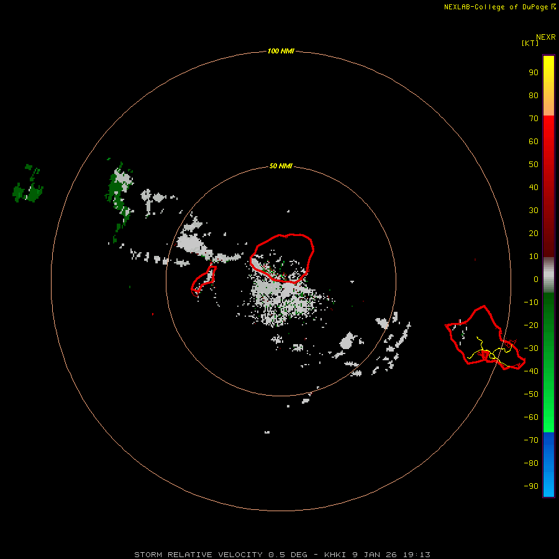Click the positive 10 scale value
The width and height of the screenshot is (559, 559).
pyautogui.click(x=534, y=257)
